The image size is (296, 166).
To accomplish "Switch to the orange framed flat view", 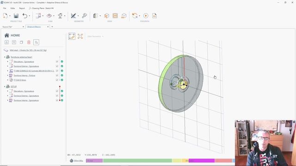I will (115, 16).
